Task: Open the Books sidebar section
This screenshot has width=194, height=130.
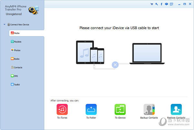Action: point(15,59)
